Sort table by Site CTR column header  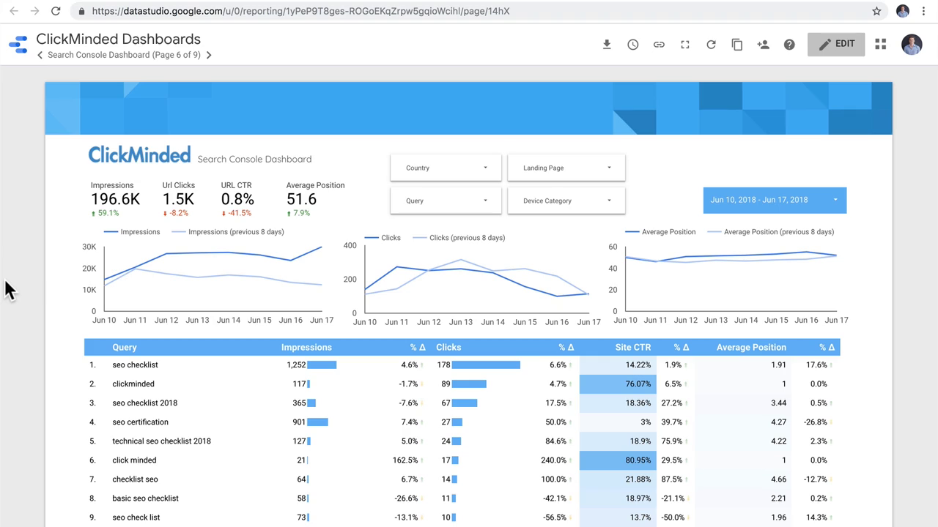pos(633,348)
